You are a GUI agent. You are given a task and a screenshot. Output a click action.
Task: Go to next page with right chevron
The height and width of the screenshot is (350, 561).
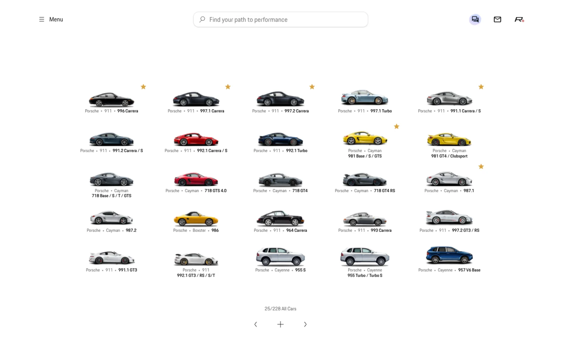tap(305, 324)
